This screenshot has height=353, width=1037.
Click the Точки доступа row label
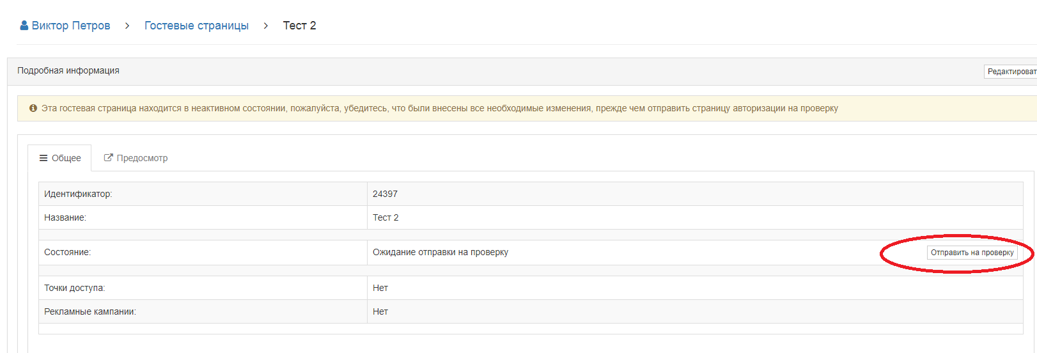pyautogui.click(x=74, y=288)
